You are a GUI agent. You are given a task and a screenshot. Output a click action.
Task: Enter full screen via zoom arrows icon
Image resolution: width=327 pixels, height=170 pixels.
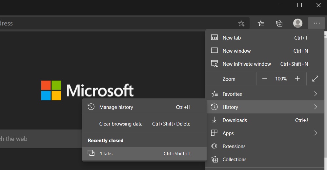point(315,79)
